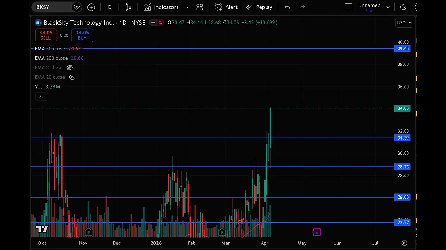The width and height of the screenshot is (446, 250).
Task: Open the November earnings E marker
Action: pos(88,232)
